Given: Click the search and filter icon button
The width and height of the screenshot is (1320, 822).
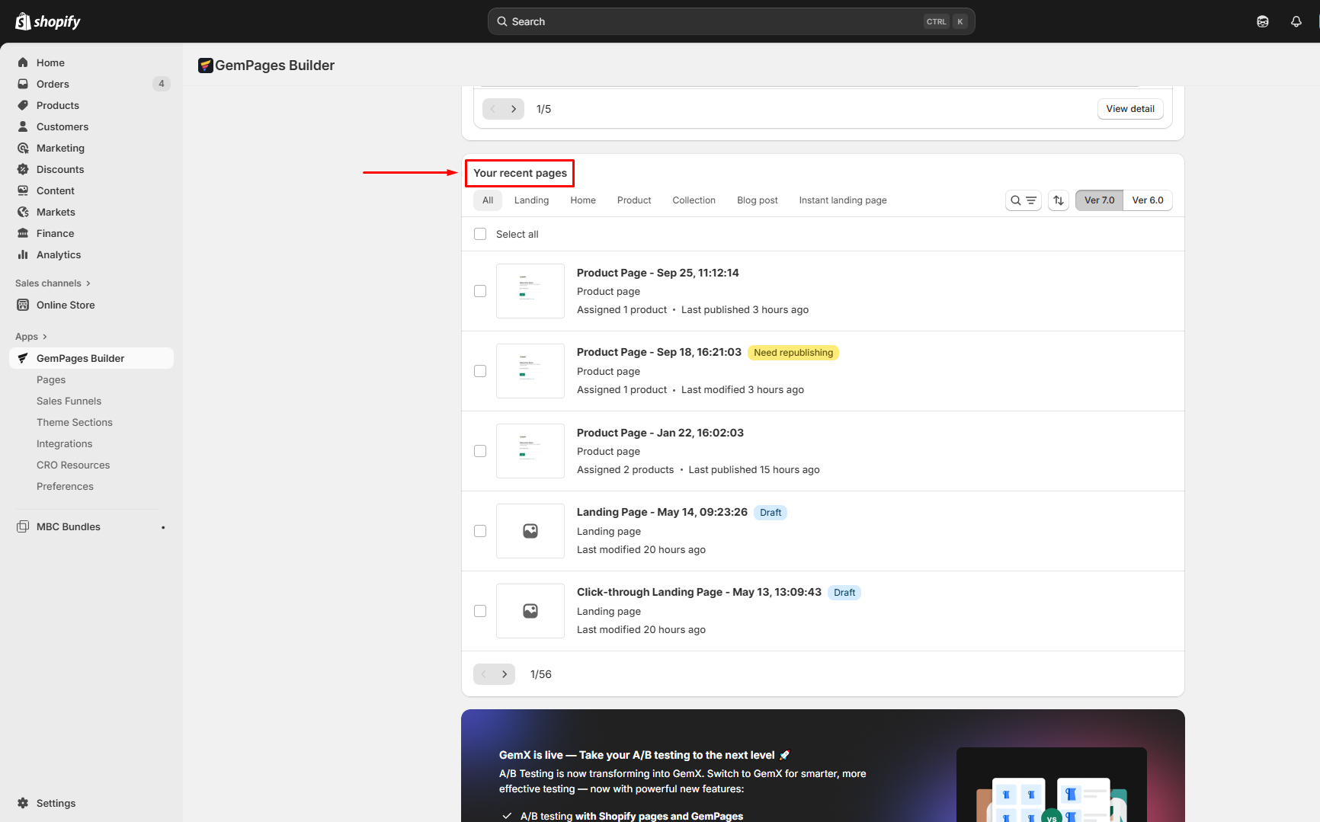Looking at the screenshot, I should (1023, 200).
